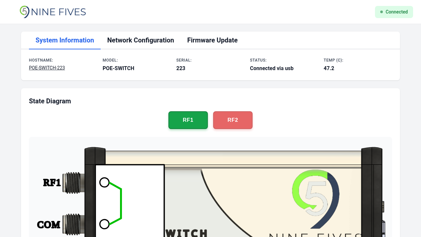This screenshot has width=421, height=237.
Task: Click the Nine Fives logo in the header
Action: [x=53, y=12]
